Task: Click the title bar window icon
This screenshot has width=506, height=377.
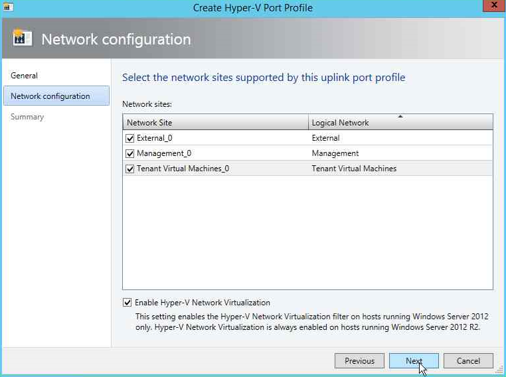Action: click(8, 7)
